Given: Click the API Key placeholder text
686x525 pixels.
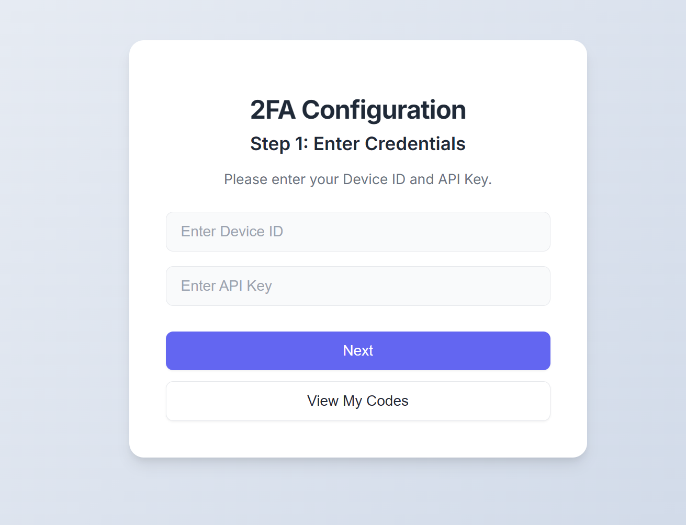Looking at the screenshot, I should [227, 286].
